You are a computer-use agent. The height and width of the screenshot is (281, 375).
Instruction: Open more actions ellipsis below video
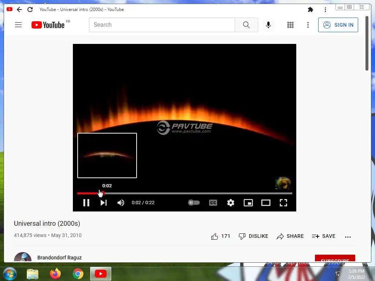tap(348, 237)
